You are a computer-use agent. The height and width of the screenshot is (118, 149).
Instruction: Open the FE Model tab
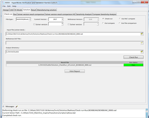(18, 10)
